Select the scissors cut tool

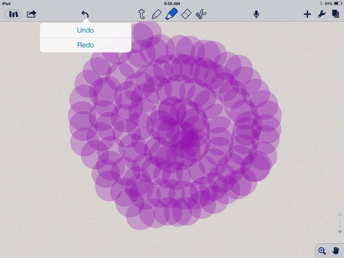point(201,14)
